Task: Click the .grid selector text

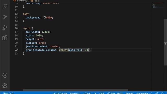Action: pos(27,28)
